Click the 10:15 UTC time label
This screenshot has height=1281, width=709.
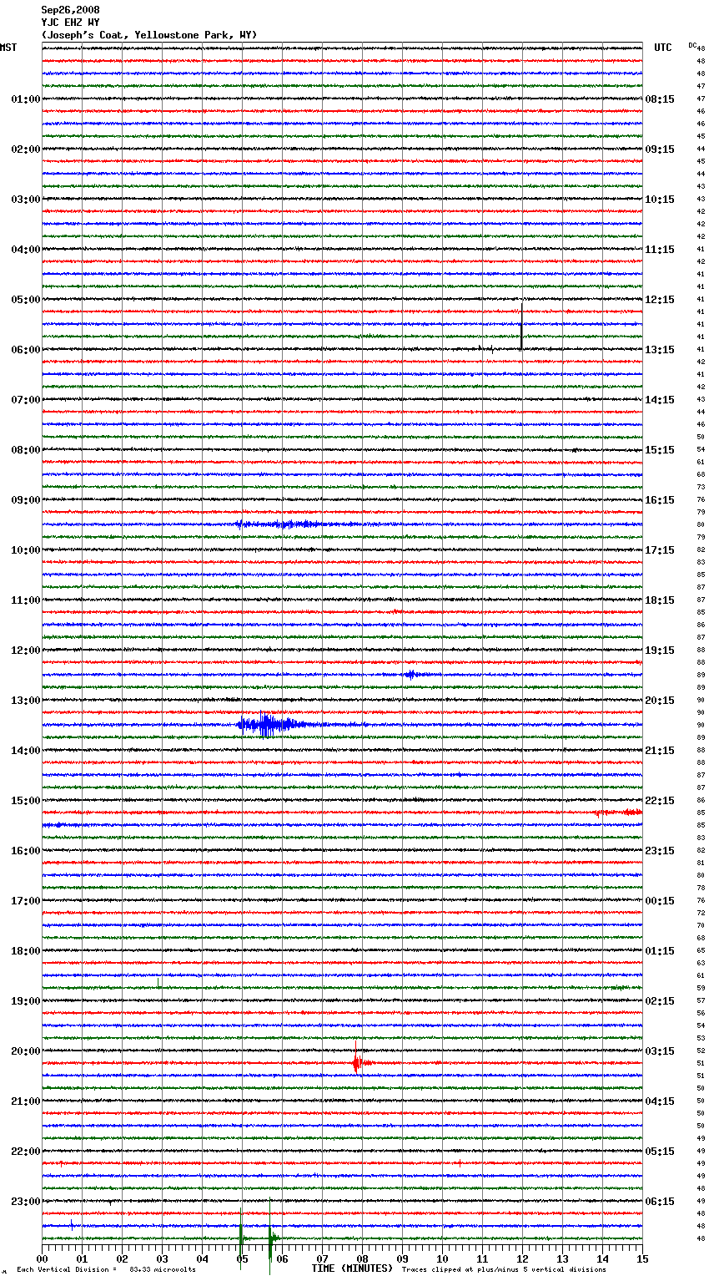(x=660, y=200)
